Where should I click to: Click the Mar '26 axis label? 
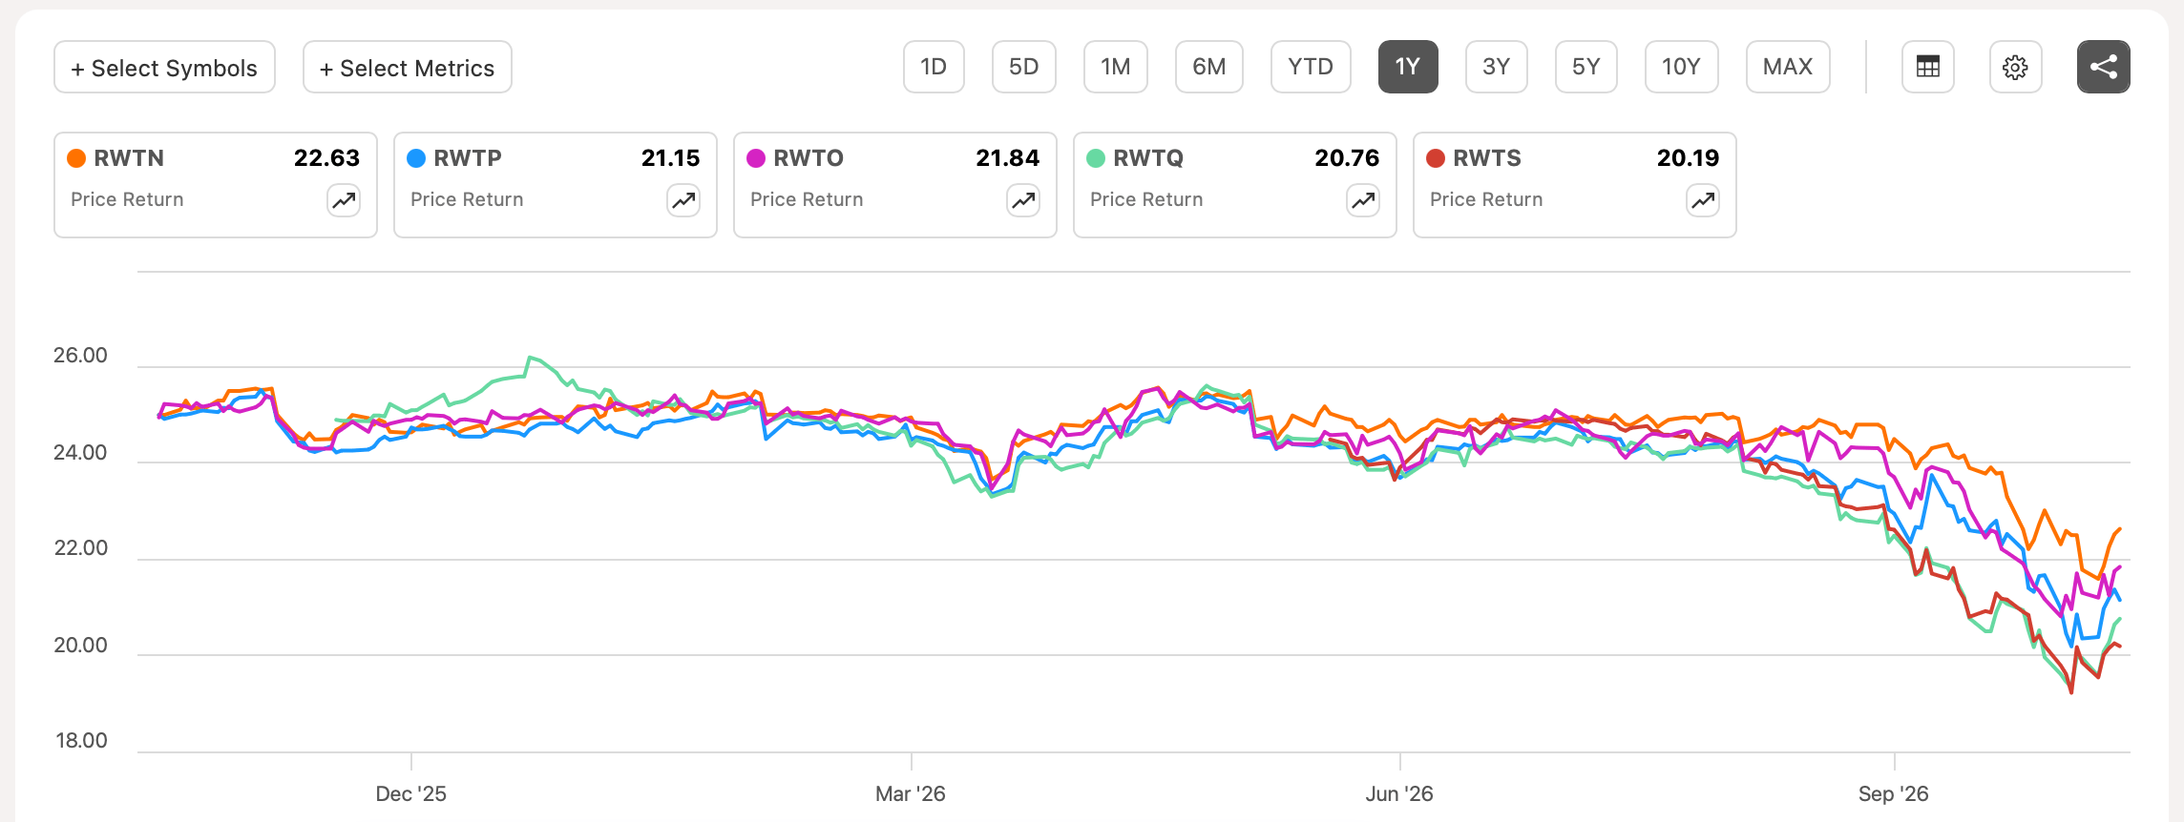tap(911, 793)
